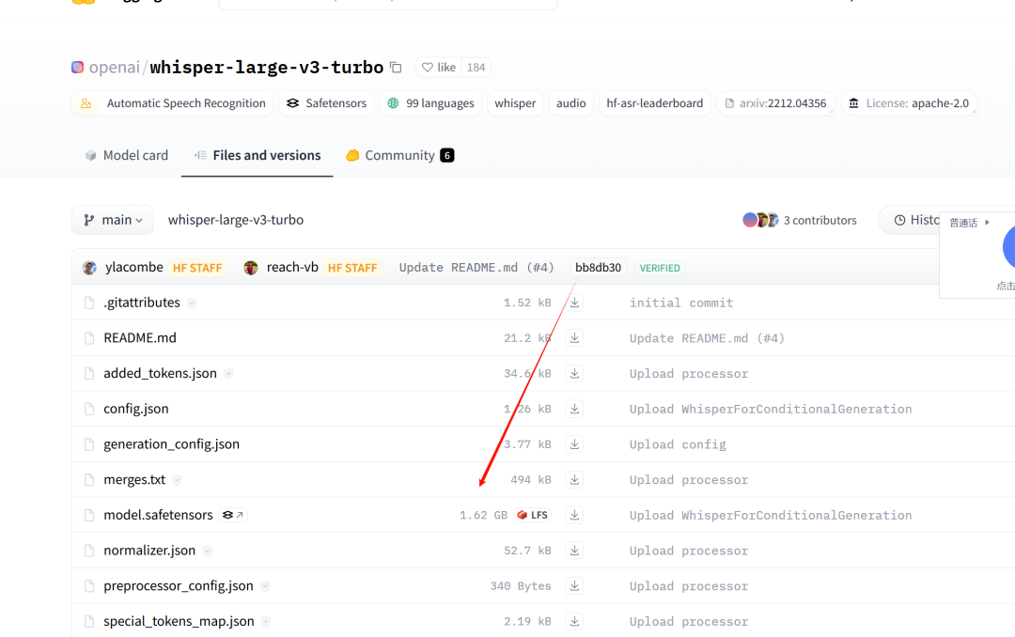
Task: Download the generation_config.json file
Action: click(574, 444)
